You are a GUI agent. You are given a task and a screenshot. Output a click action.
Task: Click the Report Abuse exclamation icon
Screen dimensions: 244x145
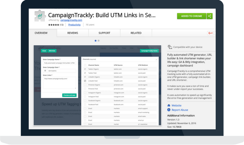[x=169, y=110]
